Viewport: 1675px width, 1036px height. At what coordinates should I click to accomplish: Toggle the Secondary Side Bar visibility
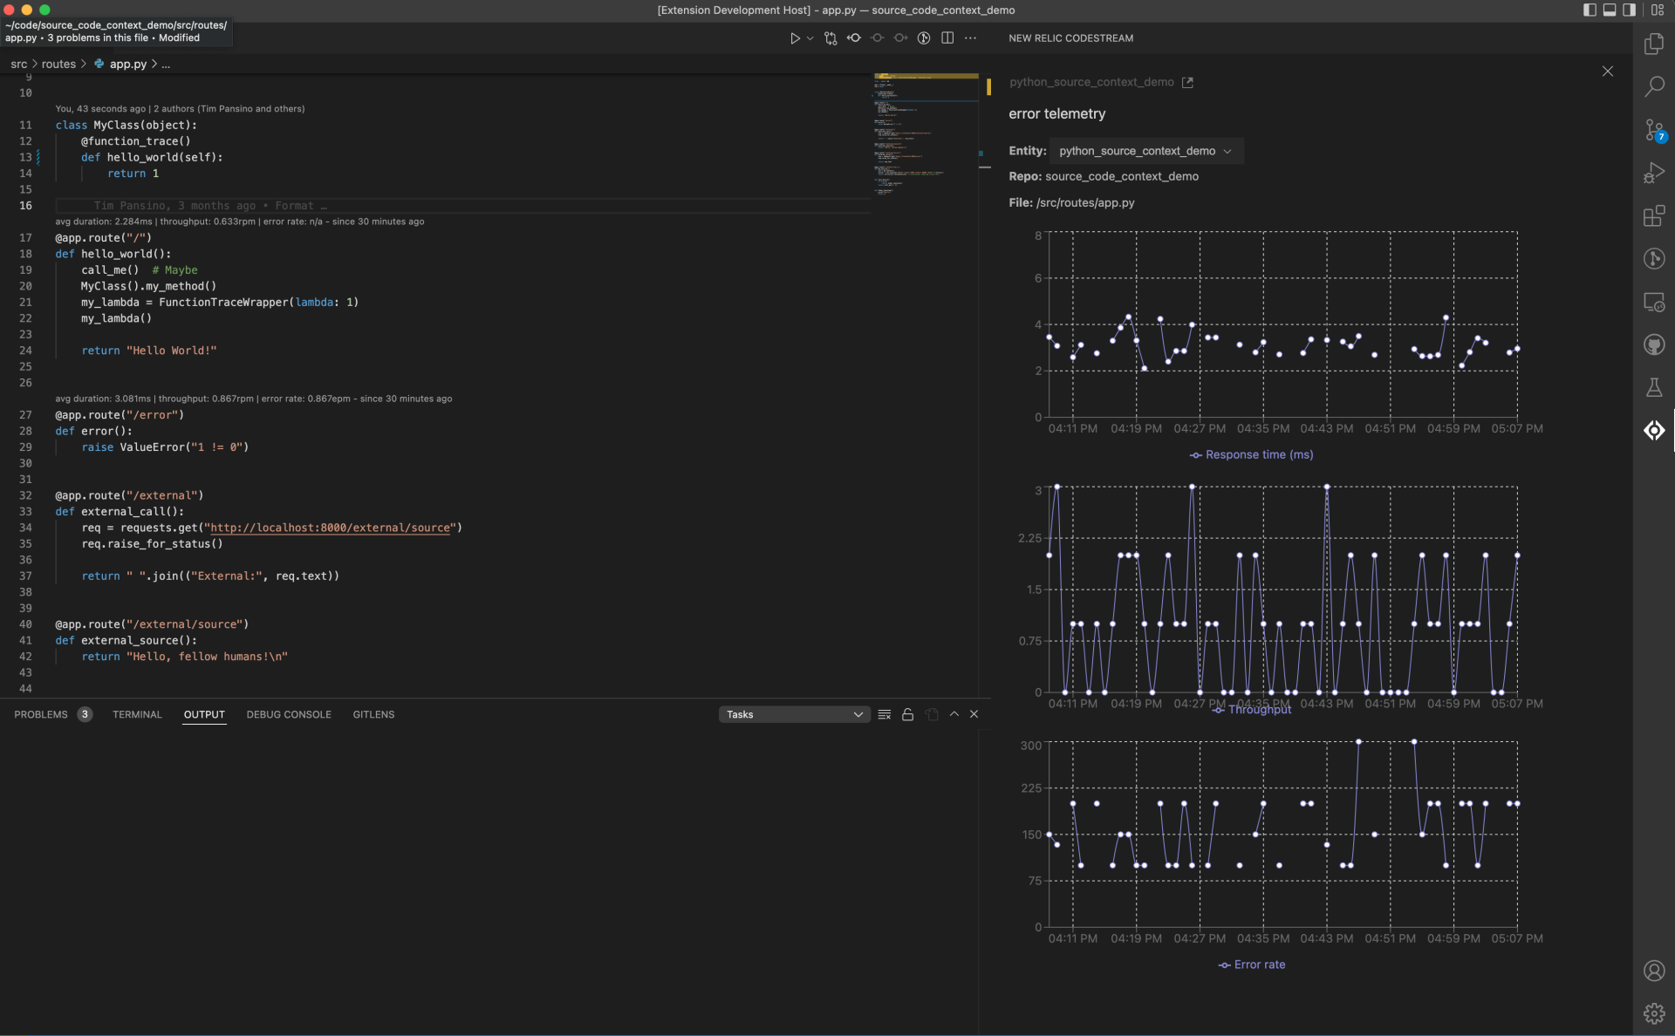pos(1630,10)
